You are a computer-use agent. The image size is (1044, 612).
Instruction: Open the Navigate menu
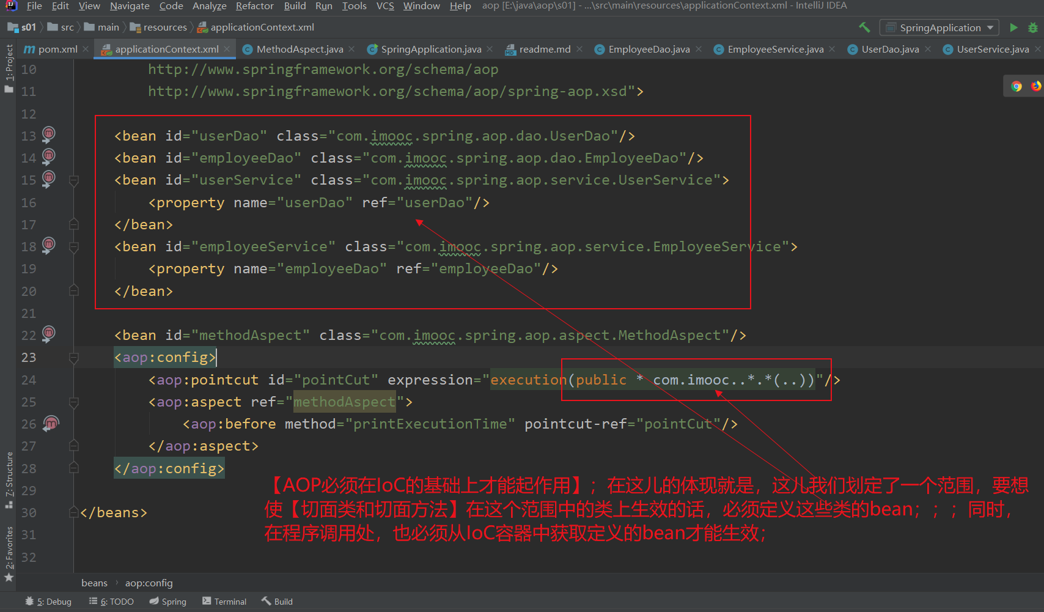[129, 6]
